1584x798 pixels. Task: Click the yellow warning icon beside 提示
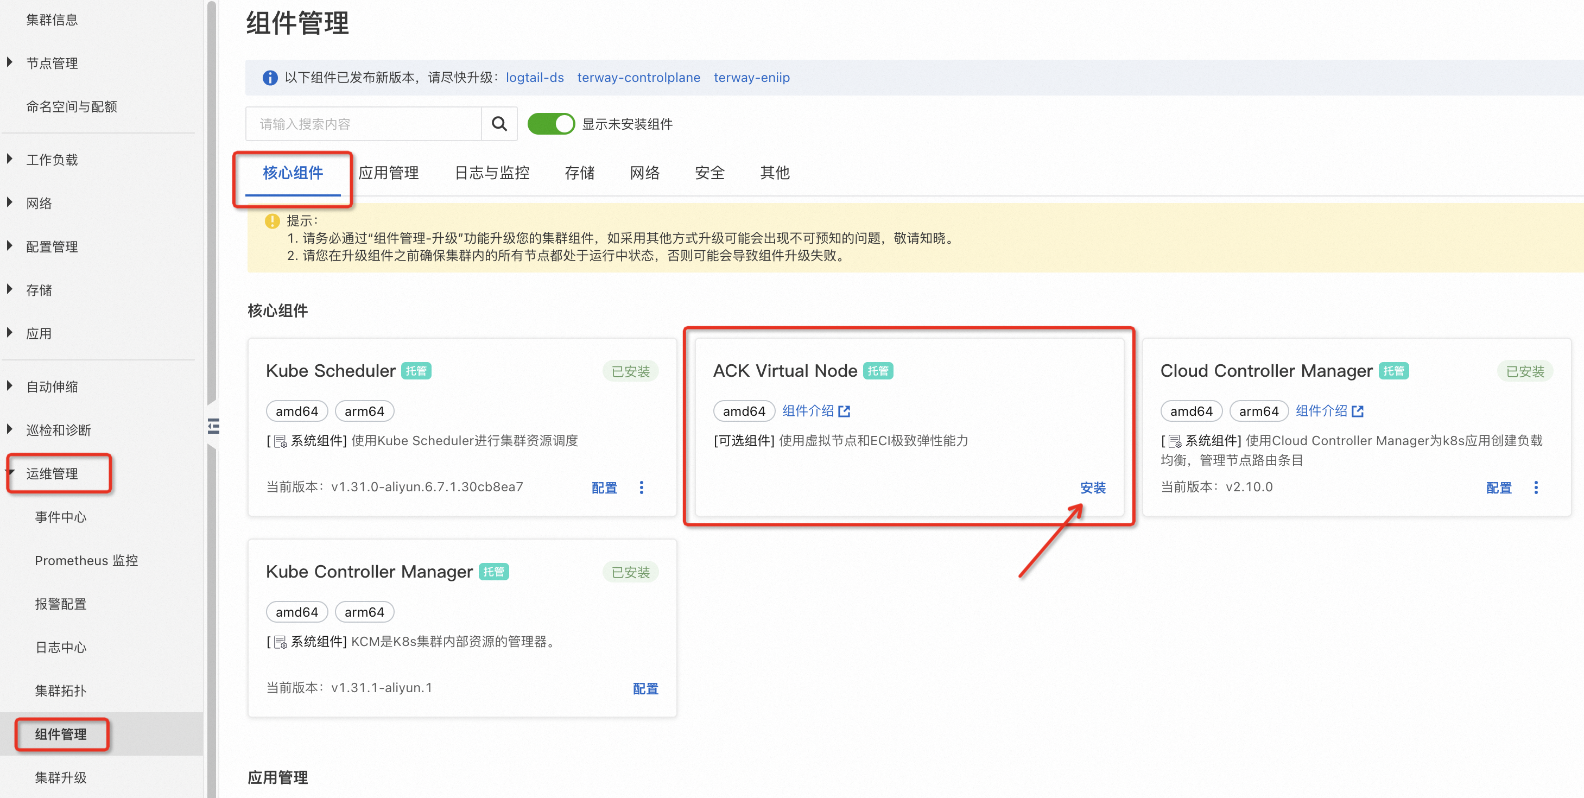click(x=272, y=221)
